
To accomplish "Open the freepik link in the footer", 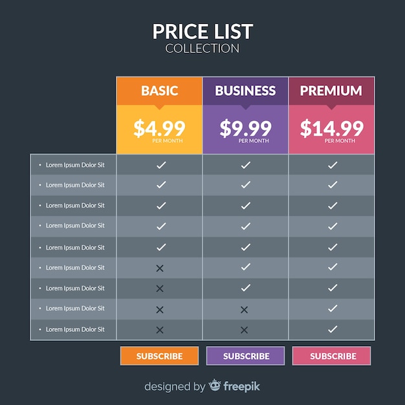I will [x=241, y=387].
